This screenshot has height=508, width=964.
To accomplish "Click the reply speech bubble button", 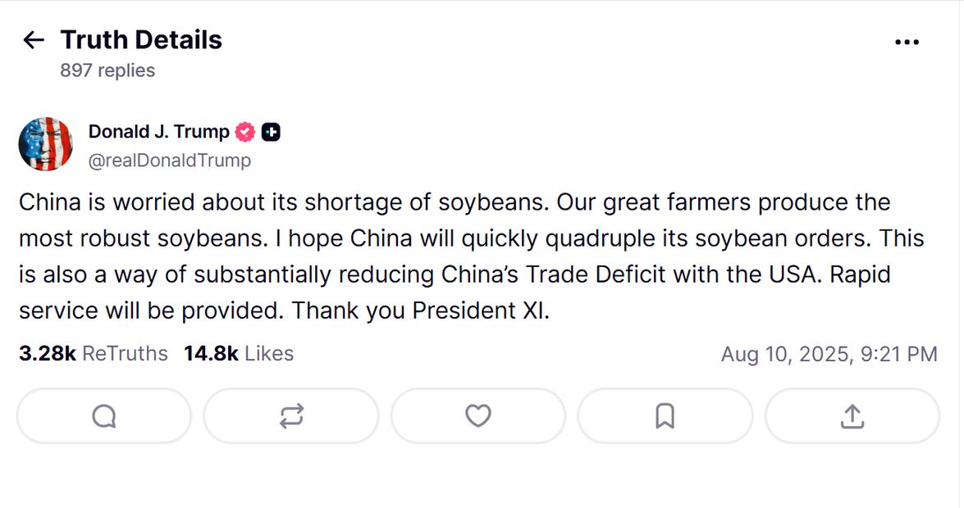I will pos(104,416).
